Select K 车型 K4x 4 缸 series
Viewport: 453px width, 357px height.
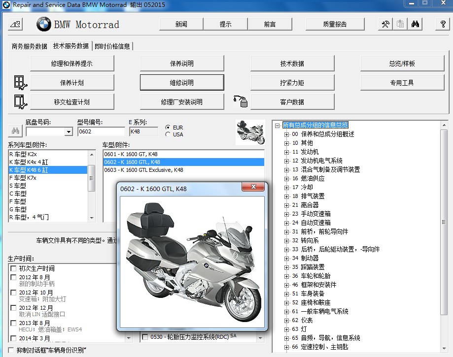pyautogui.click(x=48, y=162)
